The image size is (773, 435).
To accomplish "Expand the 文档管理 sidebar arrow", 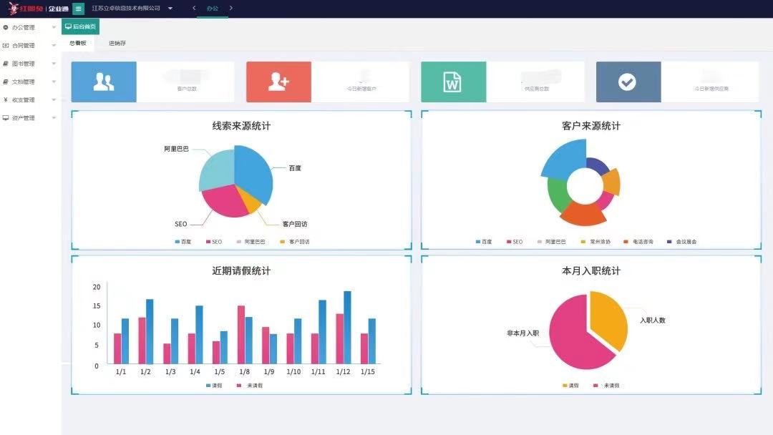I will [x=54, y=82].
